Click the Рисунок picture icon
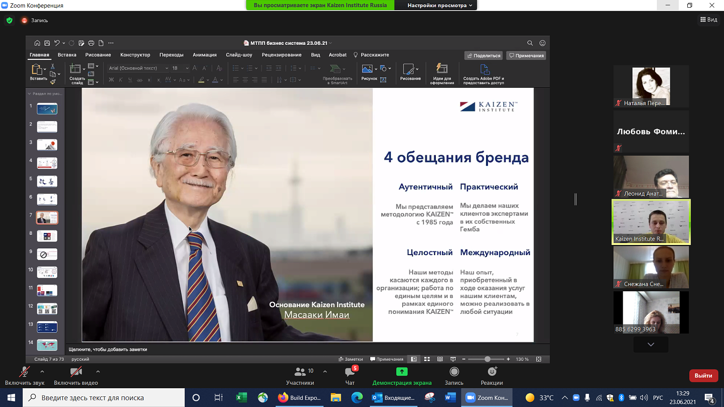 coord(367,69)
